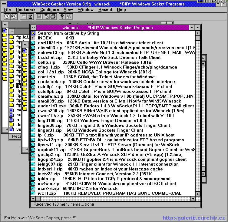Viewport: 228px width, 222px height.
Task: Click the winsock list's scroll down arrow
Action: [x=198, y=194]
